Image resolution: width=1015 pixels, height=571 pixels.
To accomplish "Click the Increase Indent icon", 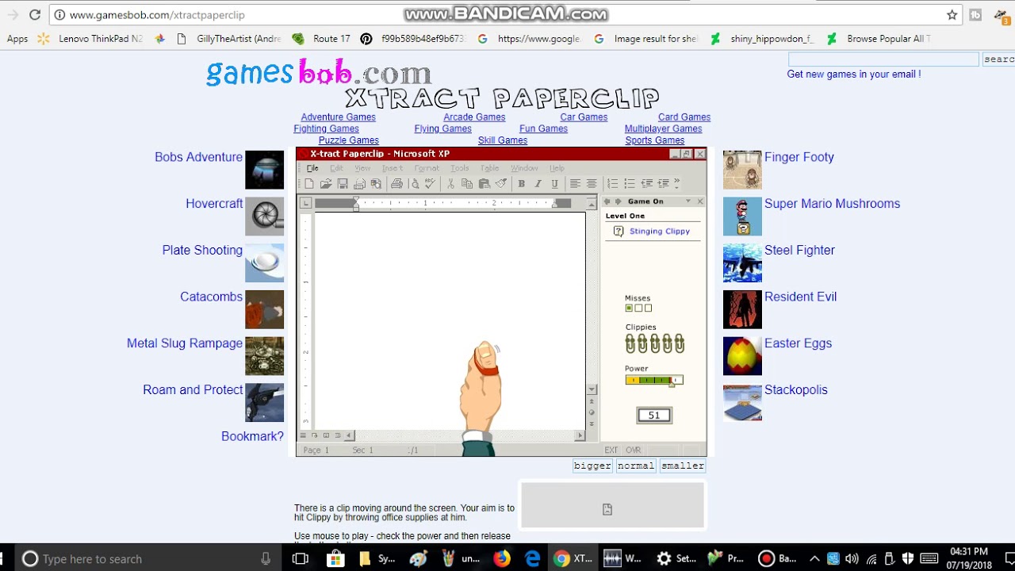I will pyautogui.click(x=663, y=183).
